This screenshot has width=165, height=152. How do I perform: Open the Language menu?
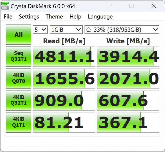[100, 17]
